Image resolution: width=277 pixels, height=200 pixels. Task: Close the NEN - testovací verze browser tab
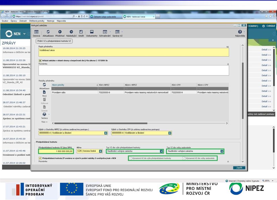point(154,17)
